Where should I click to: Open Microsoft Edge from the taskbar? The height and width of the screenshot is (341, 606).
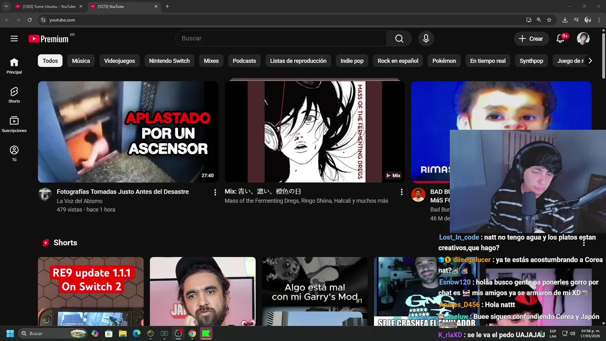tap(136, 333)
